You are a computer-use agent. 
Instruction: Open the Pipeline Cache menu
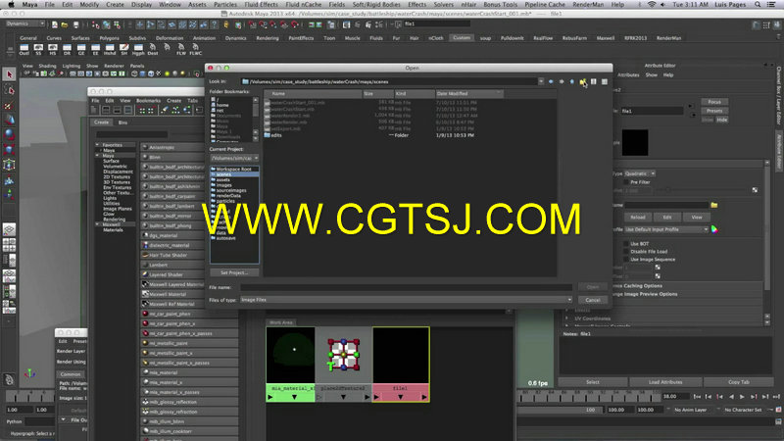click(x=545, y=5)
